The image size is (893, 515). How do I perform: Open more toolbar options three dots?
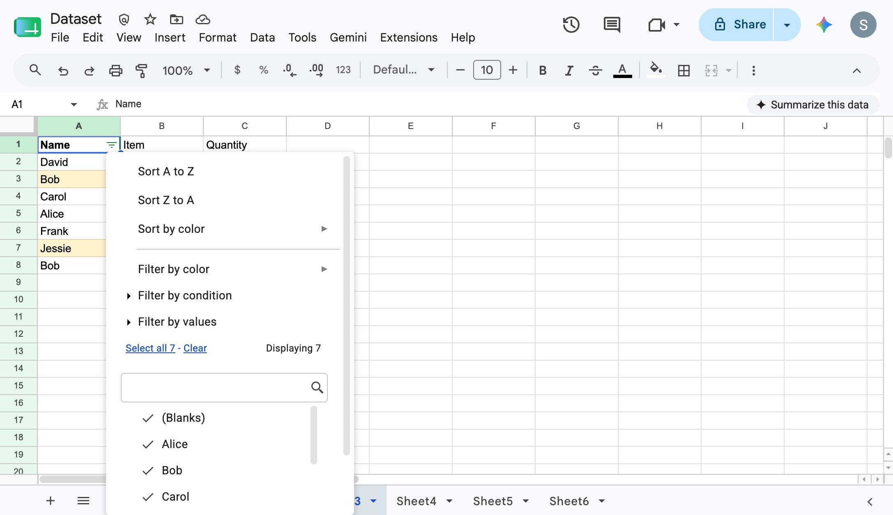(753, 71)
